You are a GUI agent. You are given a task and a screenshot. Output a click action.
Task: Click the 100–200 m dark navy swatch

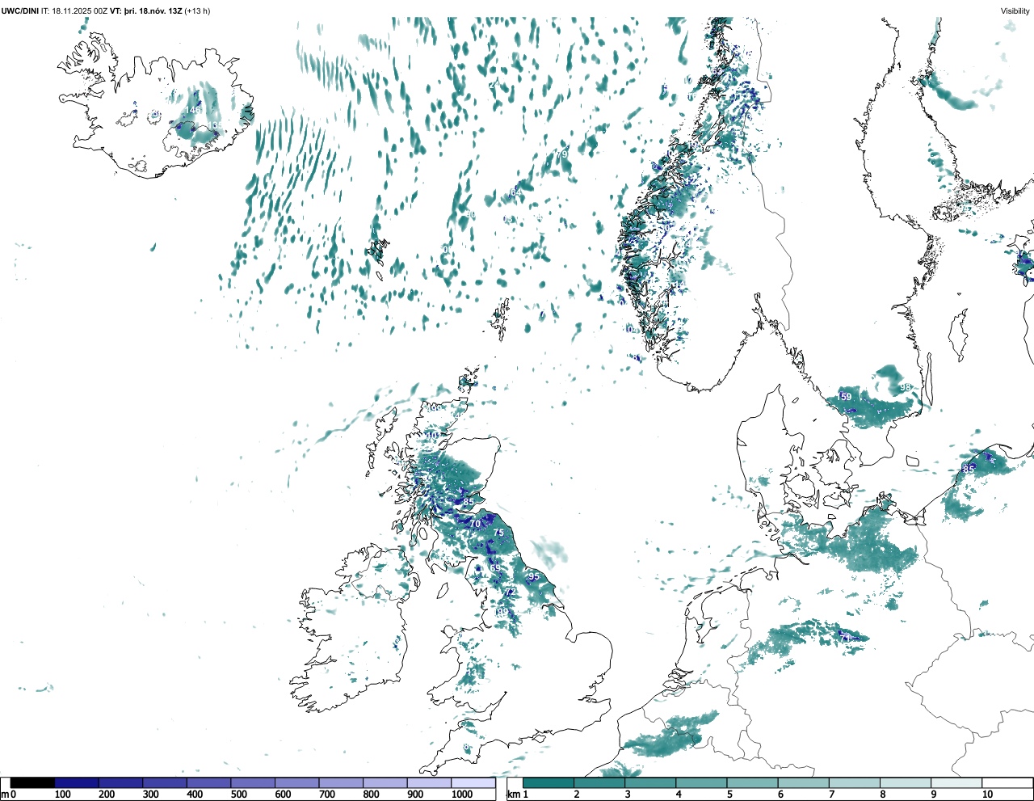pyautogui.click(x=77, y=782)
